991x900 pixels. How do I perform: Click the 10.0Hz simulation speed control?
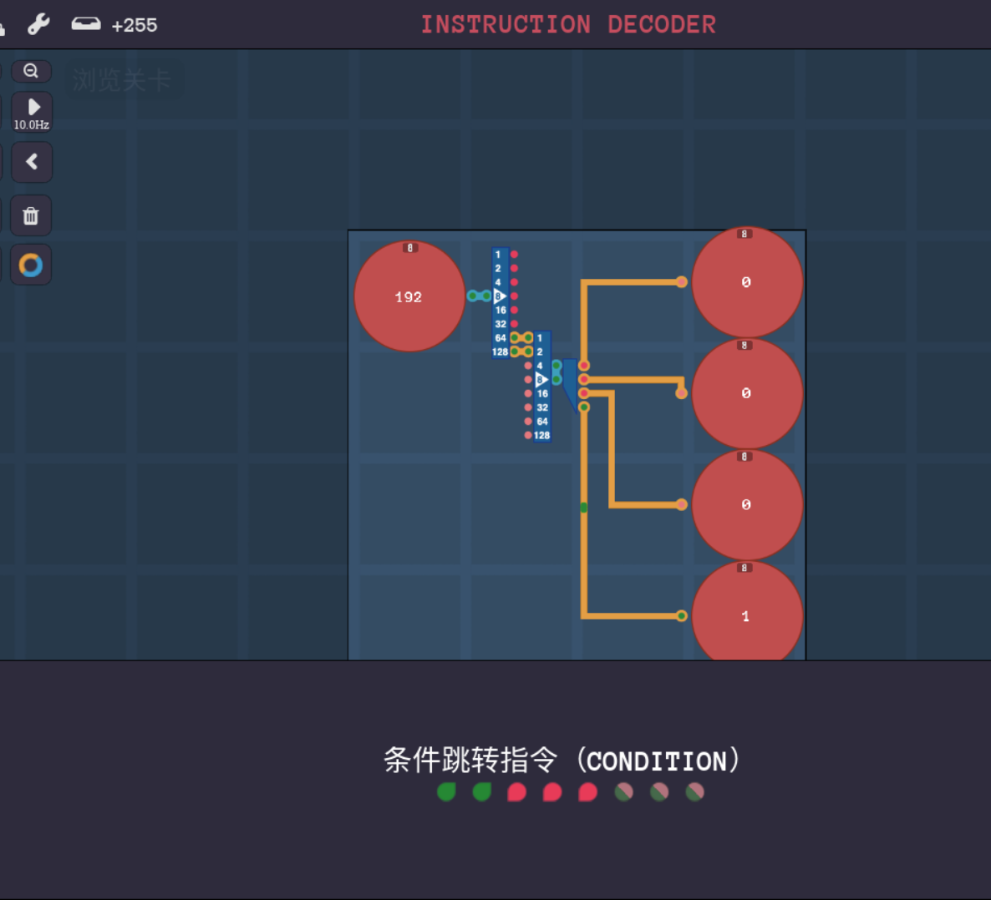31,112
